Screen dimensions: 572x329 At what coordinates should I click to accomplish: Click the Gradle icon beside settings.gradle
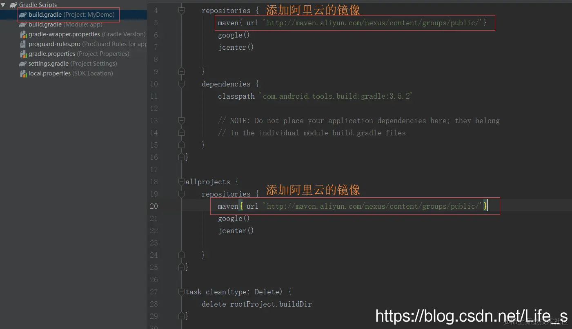(23, 64)
